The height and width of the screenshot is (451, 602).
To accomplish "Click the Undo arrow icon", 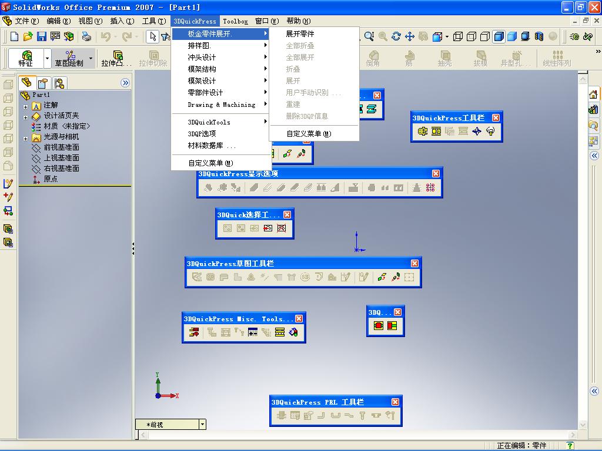I will [105, 36].
